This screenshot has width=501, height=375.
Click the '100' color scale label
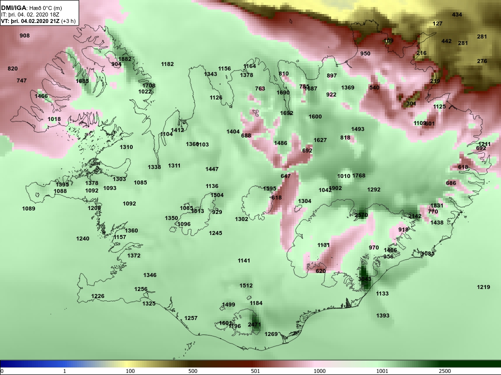pyautogui.click(x=130, y=371)
